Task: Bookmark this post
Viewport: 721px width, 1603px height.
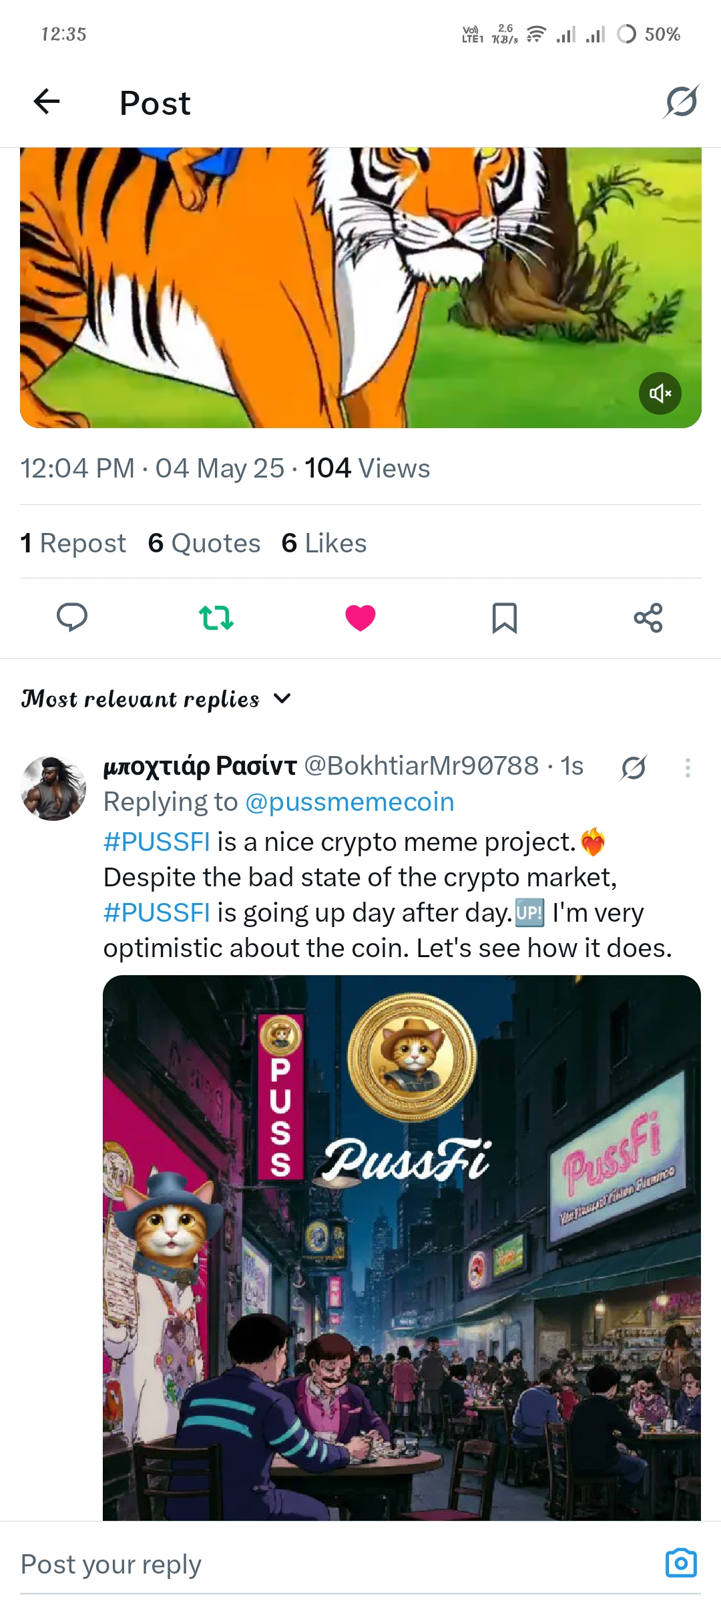Action: 504,618
